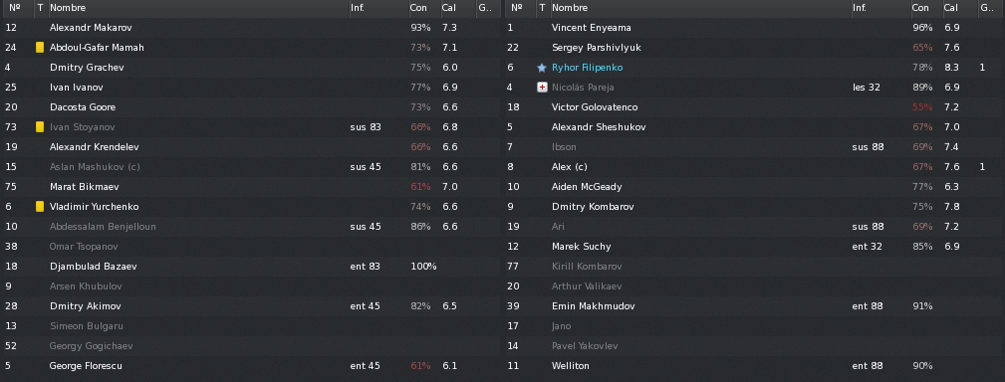
Task: Click yellow card icon beside Vladimir Yurchenko
Action: click(x=40, y=206)
